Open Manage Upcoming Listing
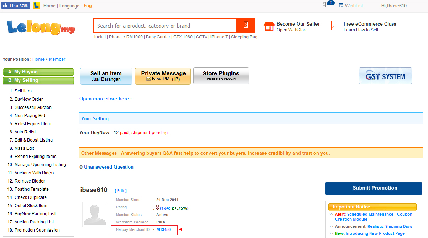The height and width of the screenshot is (238, 428). (40, 165)
